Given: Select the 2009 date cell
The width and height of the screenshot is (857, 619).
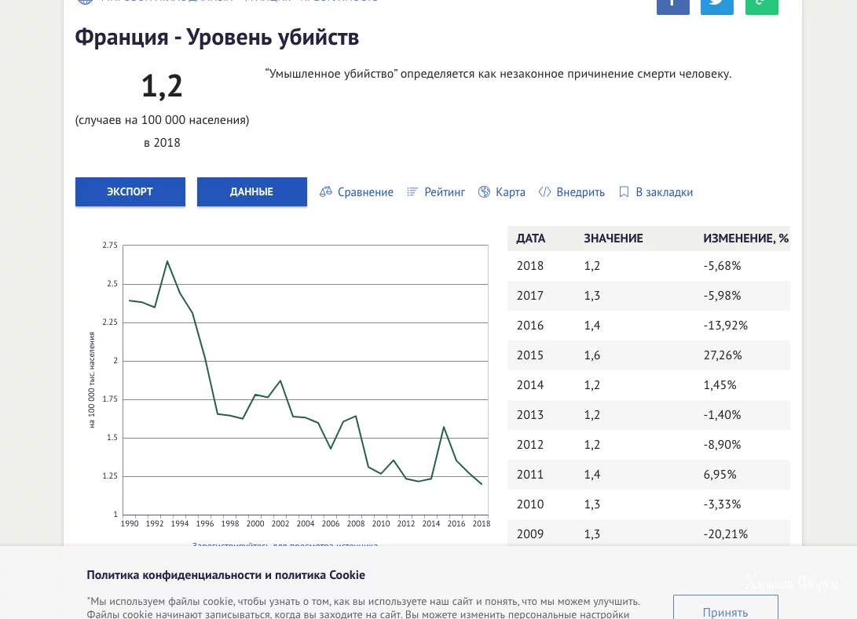Looking at the screenshot, I should coord(530,533).
